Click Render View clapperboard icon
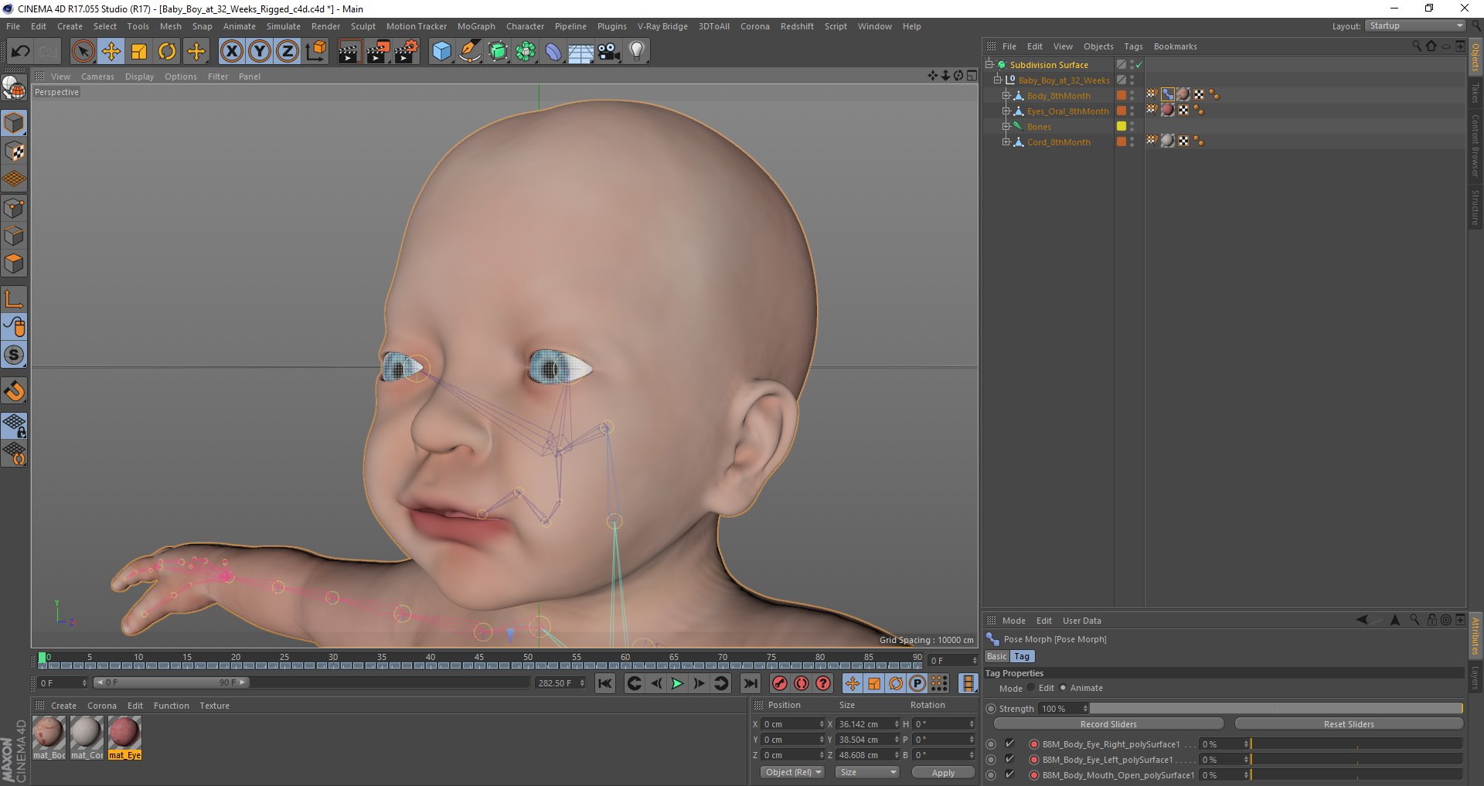Screen dimensions: 1484x786 pyautogui.click(x=349, y=52)
